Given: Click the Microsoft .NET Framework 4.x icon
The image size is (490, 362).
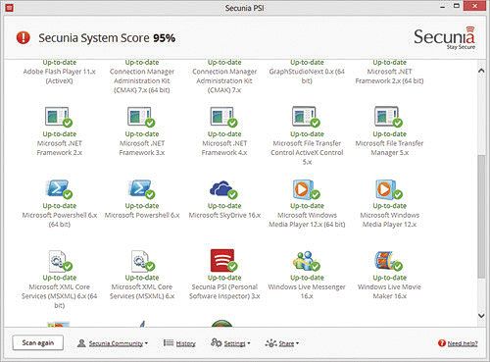Looking at the screenshot, I should [223, 117].
